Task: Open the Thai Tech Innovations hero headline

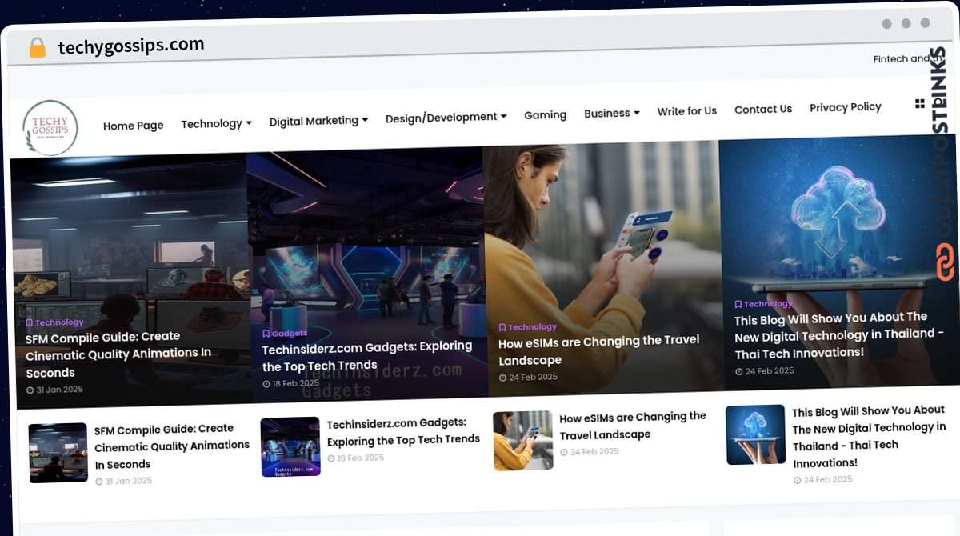Action: click(839, 334)
